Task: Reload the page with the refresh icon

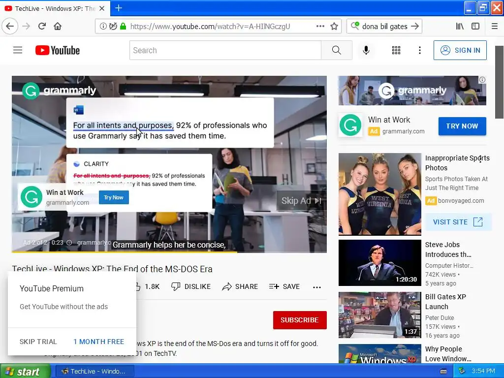Action: coord(42,26)
